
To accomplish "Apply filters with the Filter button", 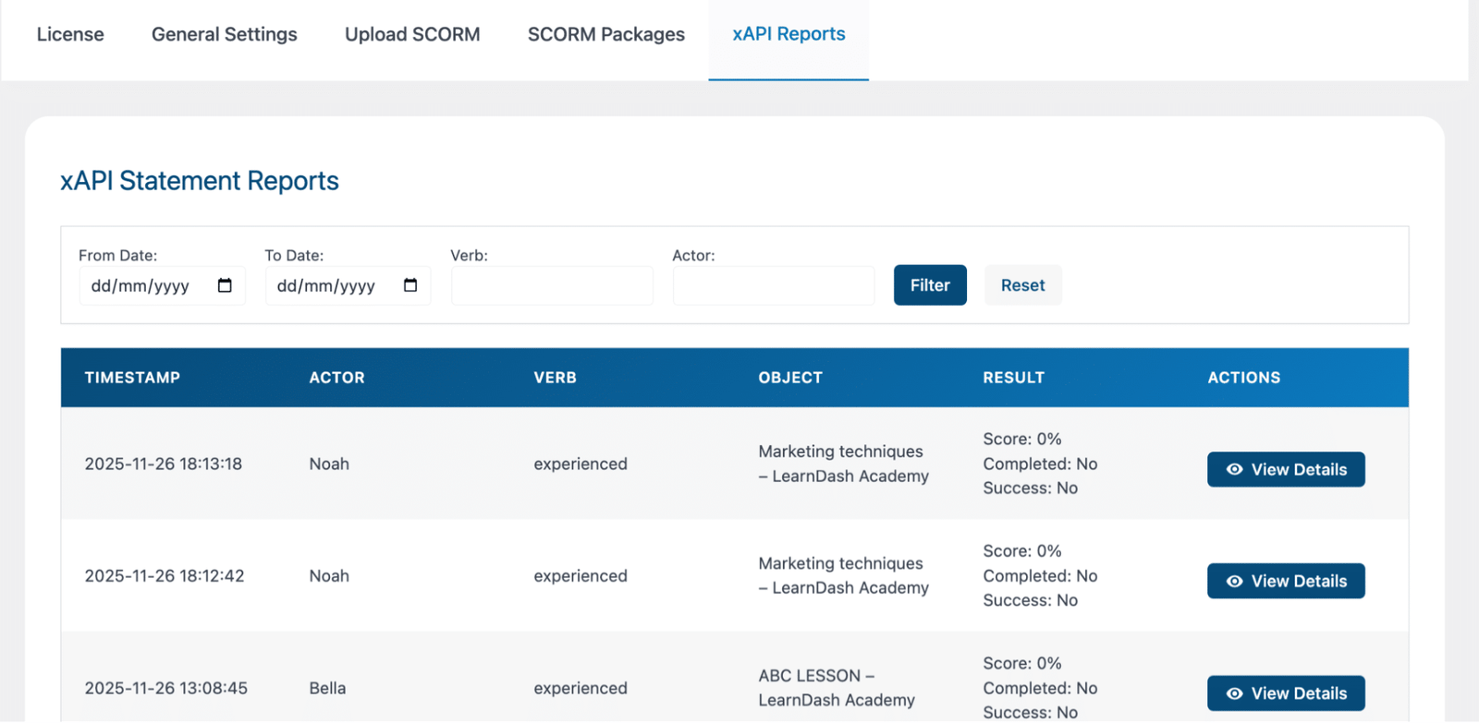I will pos(930,285).
